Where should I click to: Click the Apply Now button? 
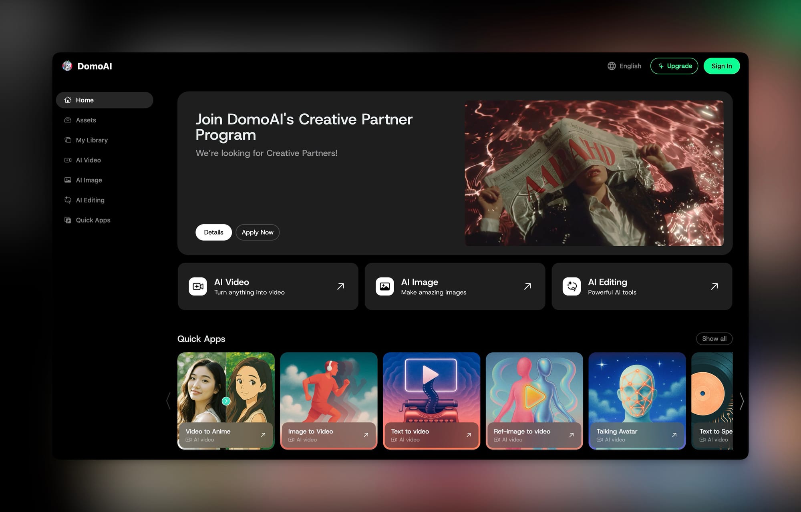258,232
